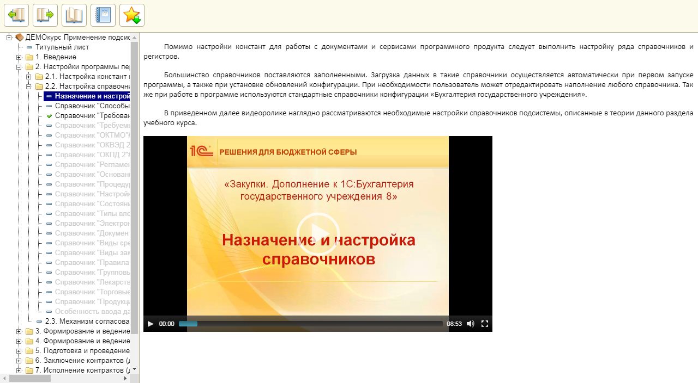The width and height of the screenshot is (698, 383).
Task: Play the video from control bar
Action: coord(151,324)
